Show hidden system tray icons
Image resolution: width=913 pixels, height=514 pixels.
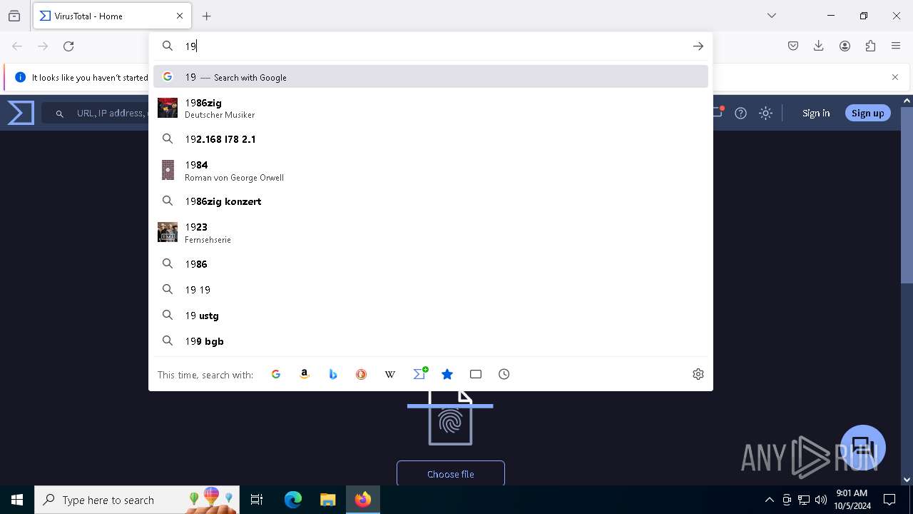pos(769,500)
